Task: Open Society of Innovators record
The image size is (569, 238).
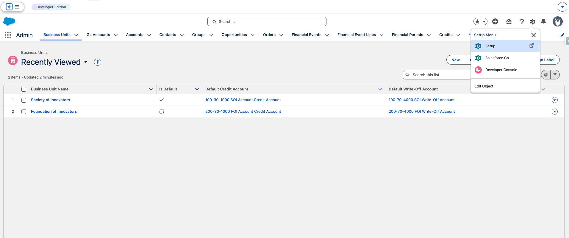Action: [x=50, y=100]
